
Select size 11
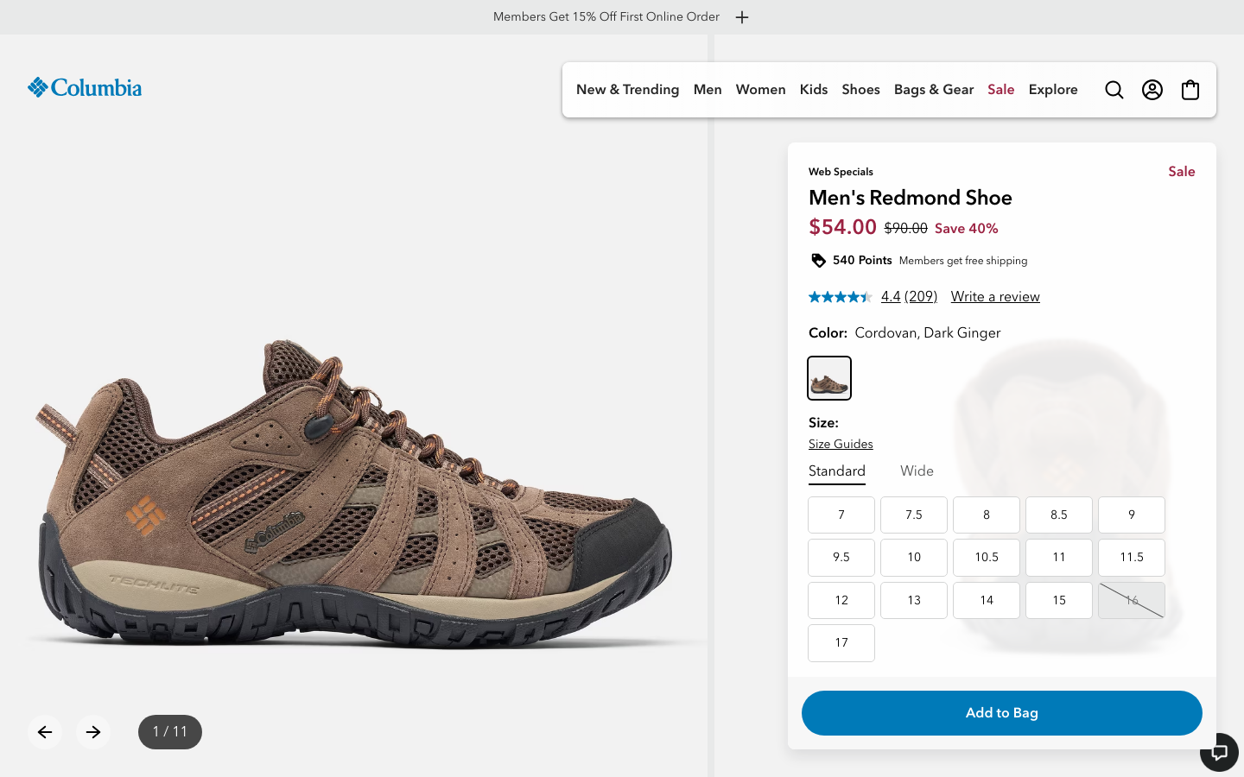coord(1059,558)
